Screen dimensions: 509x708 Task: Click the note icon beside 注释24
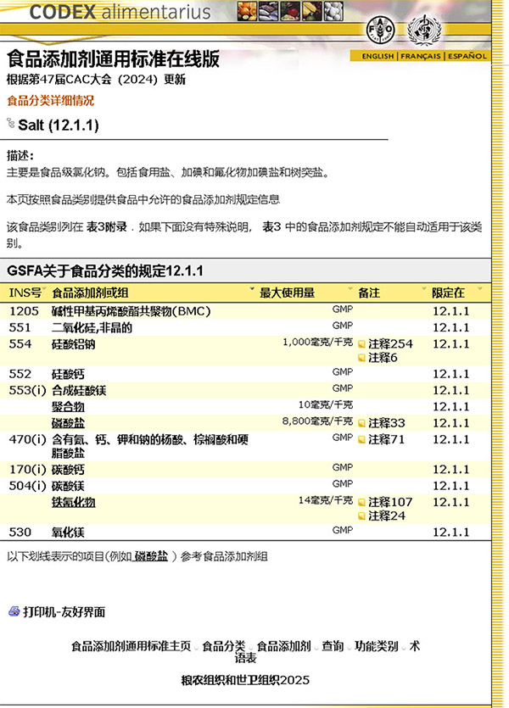[x=361, y=516]
